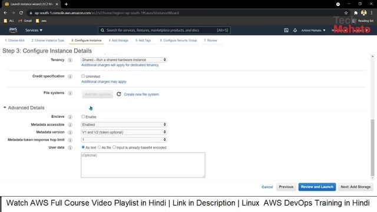This screenshot has width=377, height=212.
Task: Click the dedicated tenancy additional charges link
Action: 120,65
